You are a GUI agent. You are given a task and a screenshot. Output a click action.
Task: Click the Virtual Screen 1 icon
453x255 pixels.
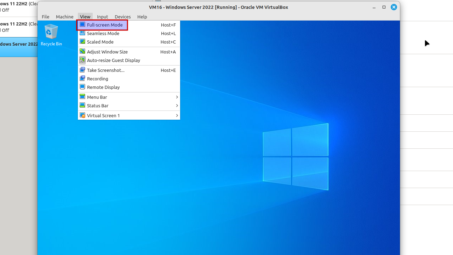click(x=82, y=115)
